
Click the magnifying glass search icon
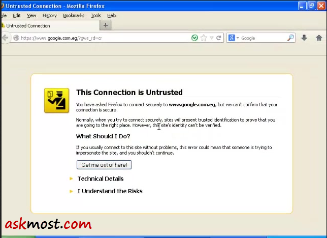pos(290,38)
